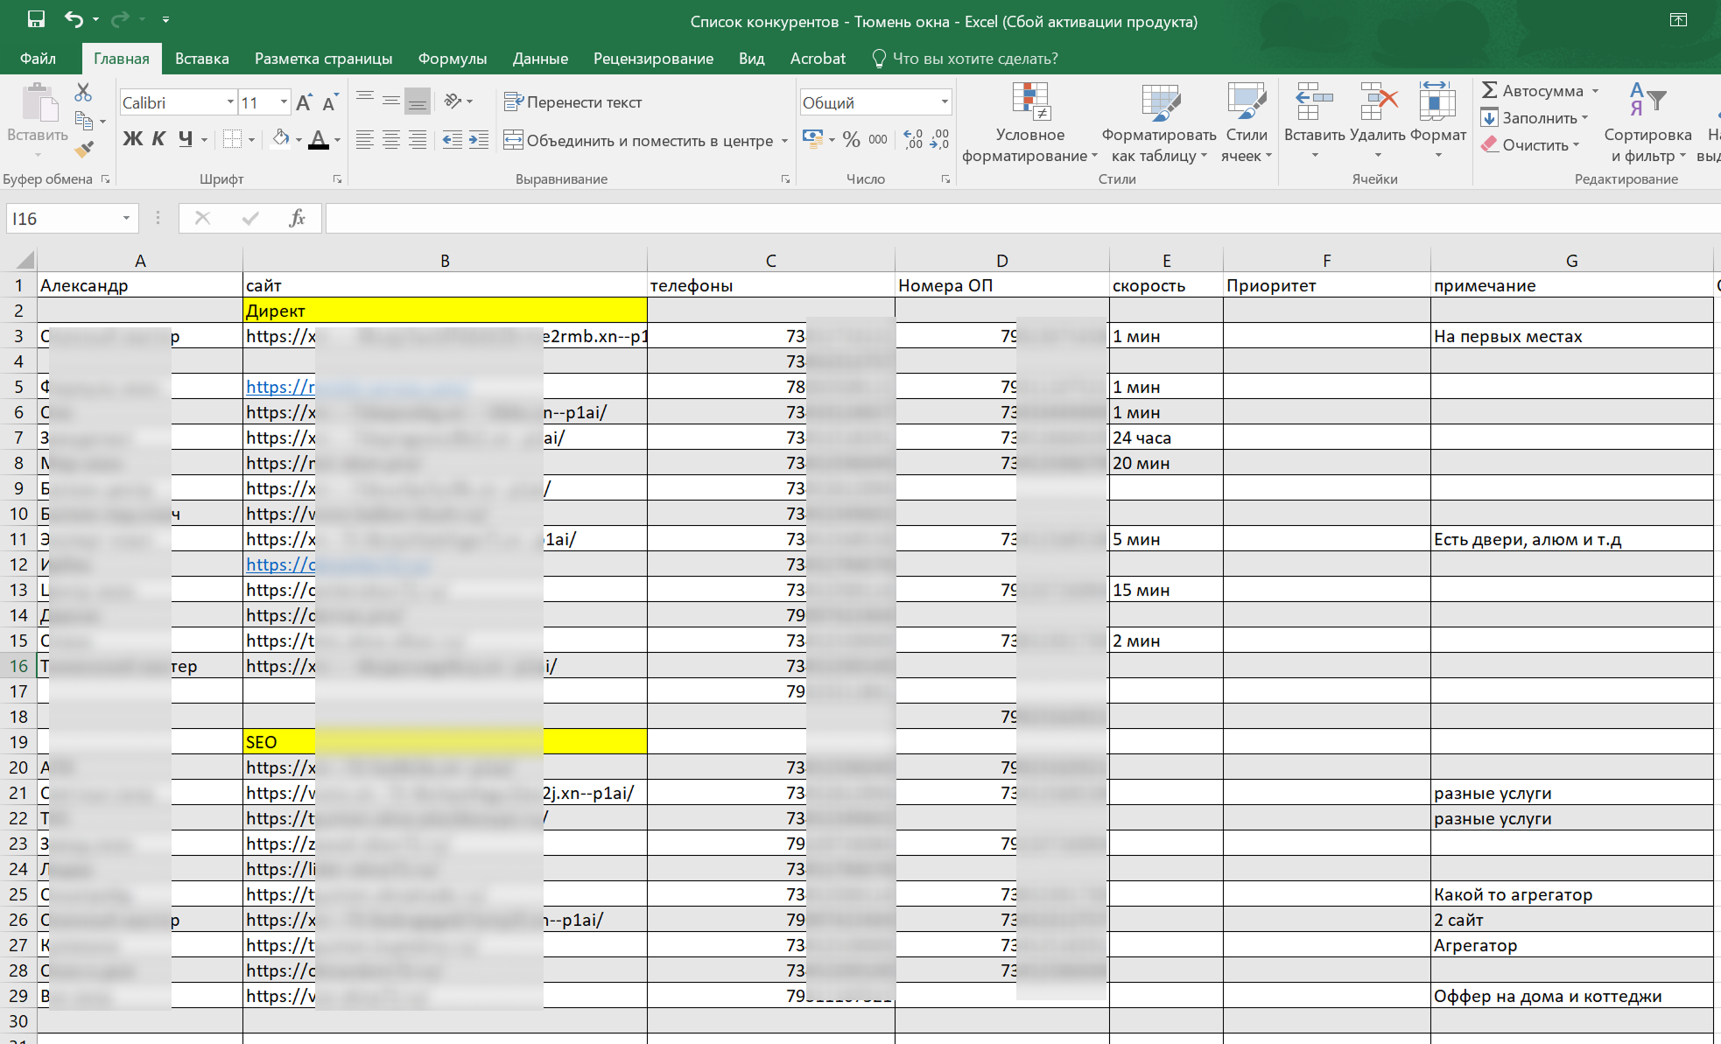The image size is (1721, 1044).
Task: Open Стили ячеек gallery
Action: pos(1247,123)
